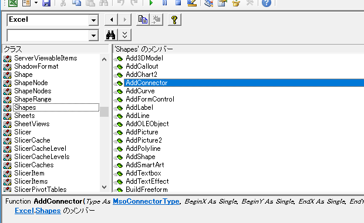Select the Shape class
The image size is (364, 223).
point(23,75)
